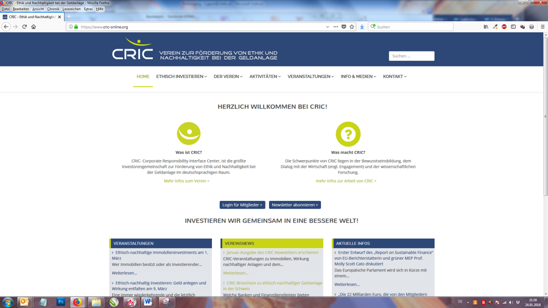Viewport: 548px width, 308px height.
Task: Switch to Firefox in the taskbar
Action: click(77, 302)
